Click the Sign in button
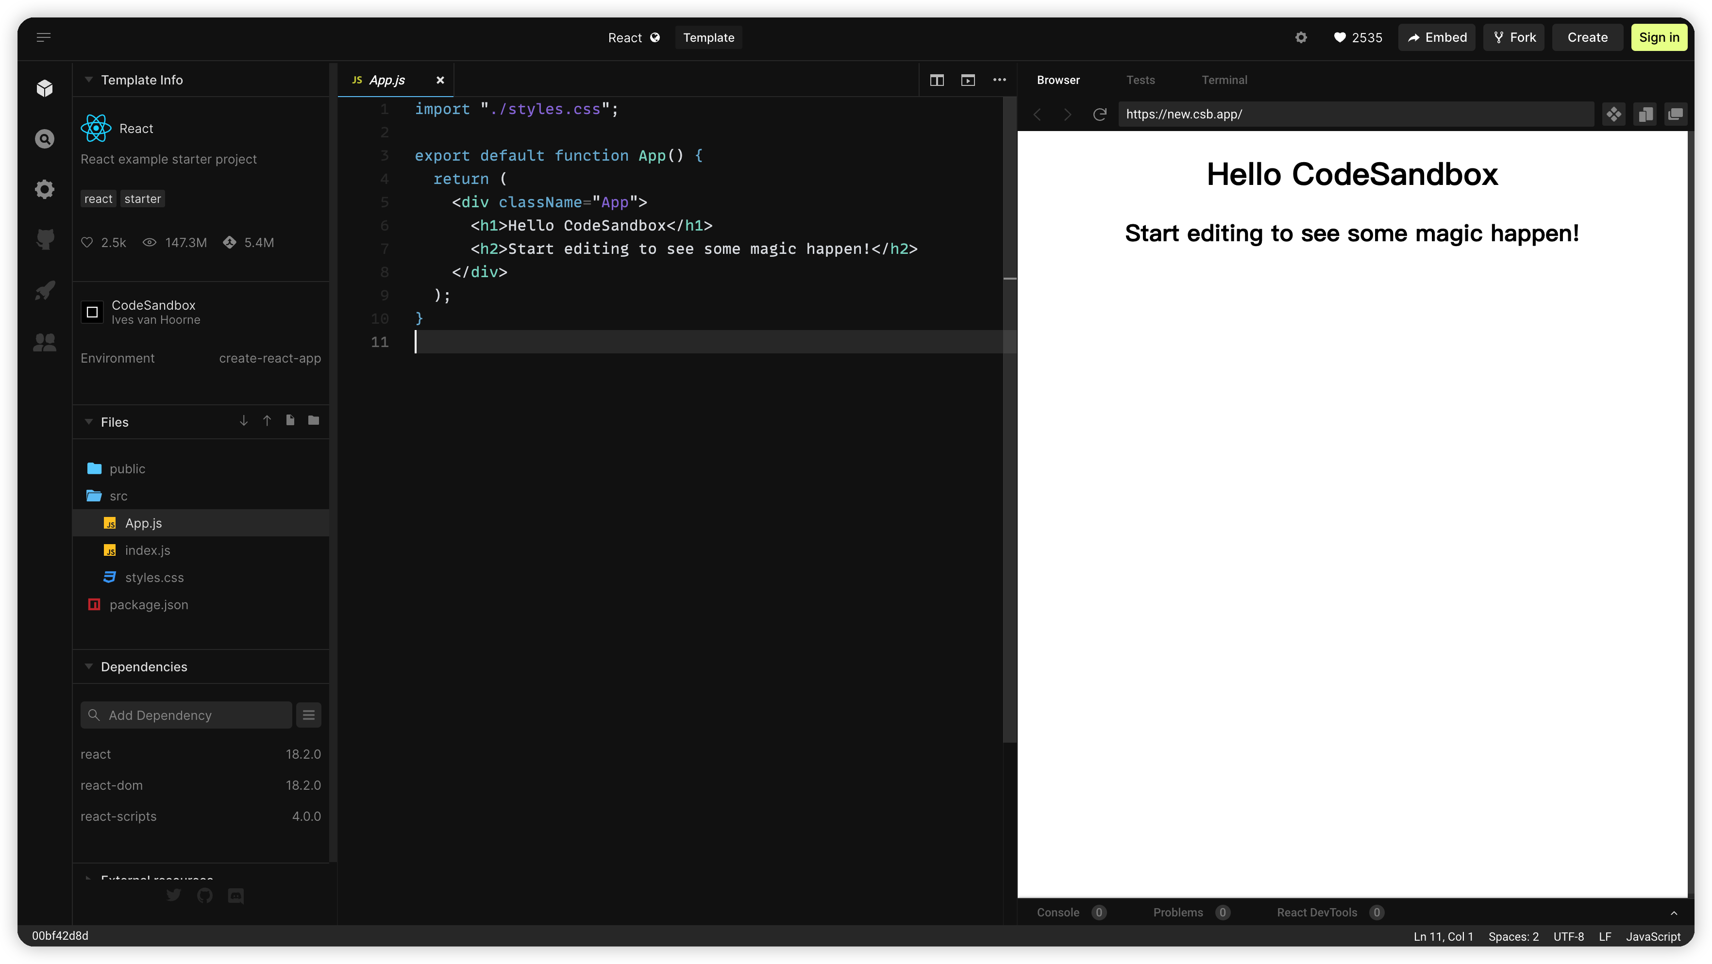 tap(1659, 38)
